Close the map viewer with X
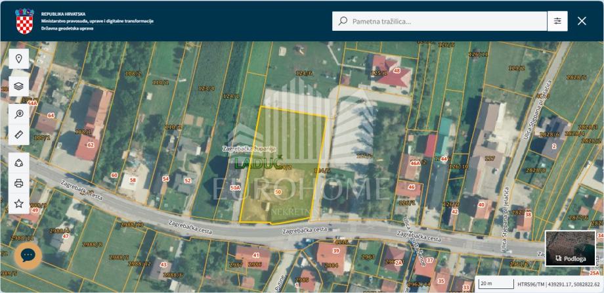Screen dimensions: 604x293 click(x=582, y=21)
